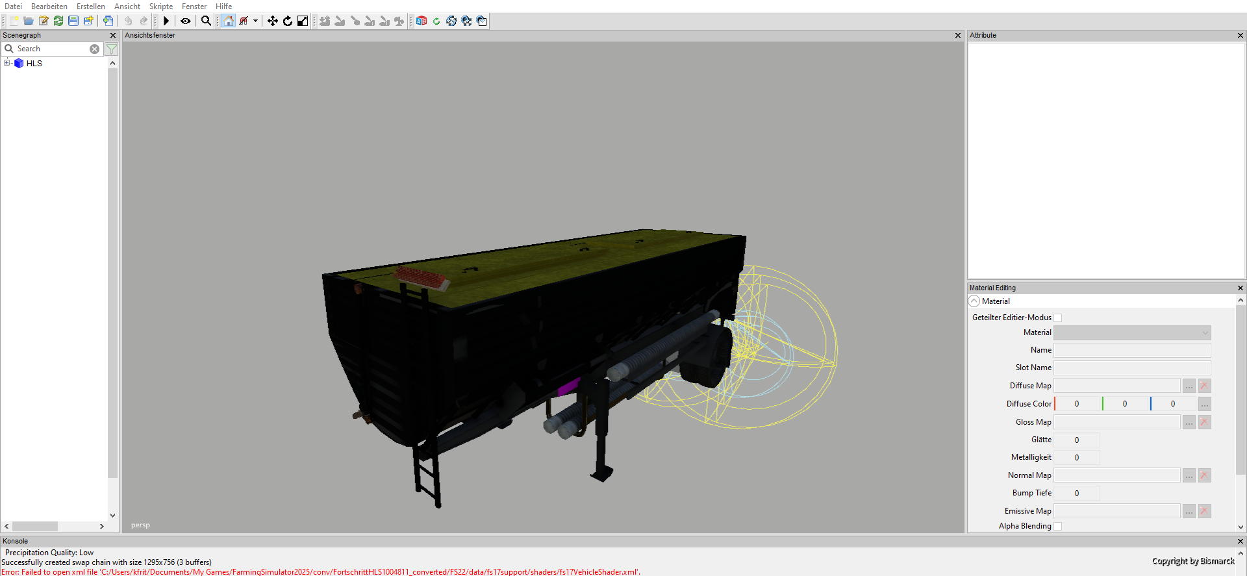Click the material Name input field
Viewport: 1247px width, 576px height.
[x=1132, y=350]
